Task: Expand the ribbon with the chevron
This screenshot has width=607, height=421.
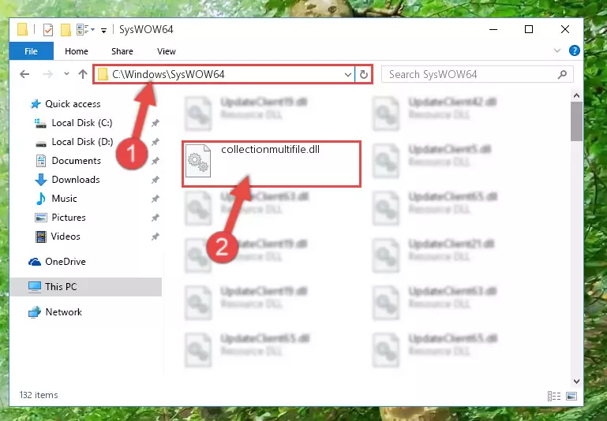Action: point(557,50)
